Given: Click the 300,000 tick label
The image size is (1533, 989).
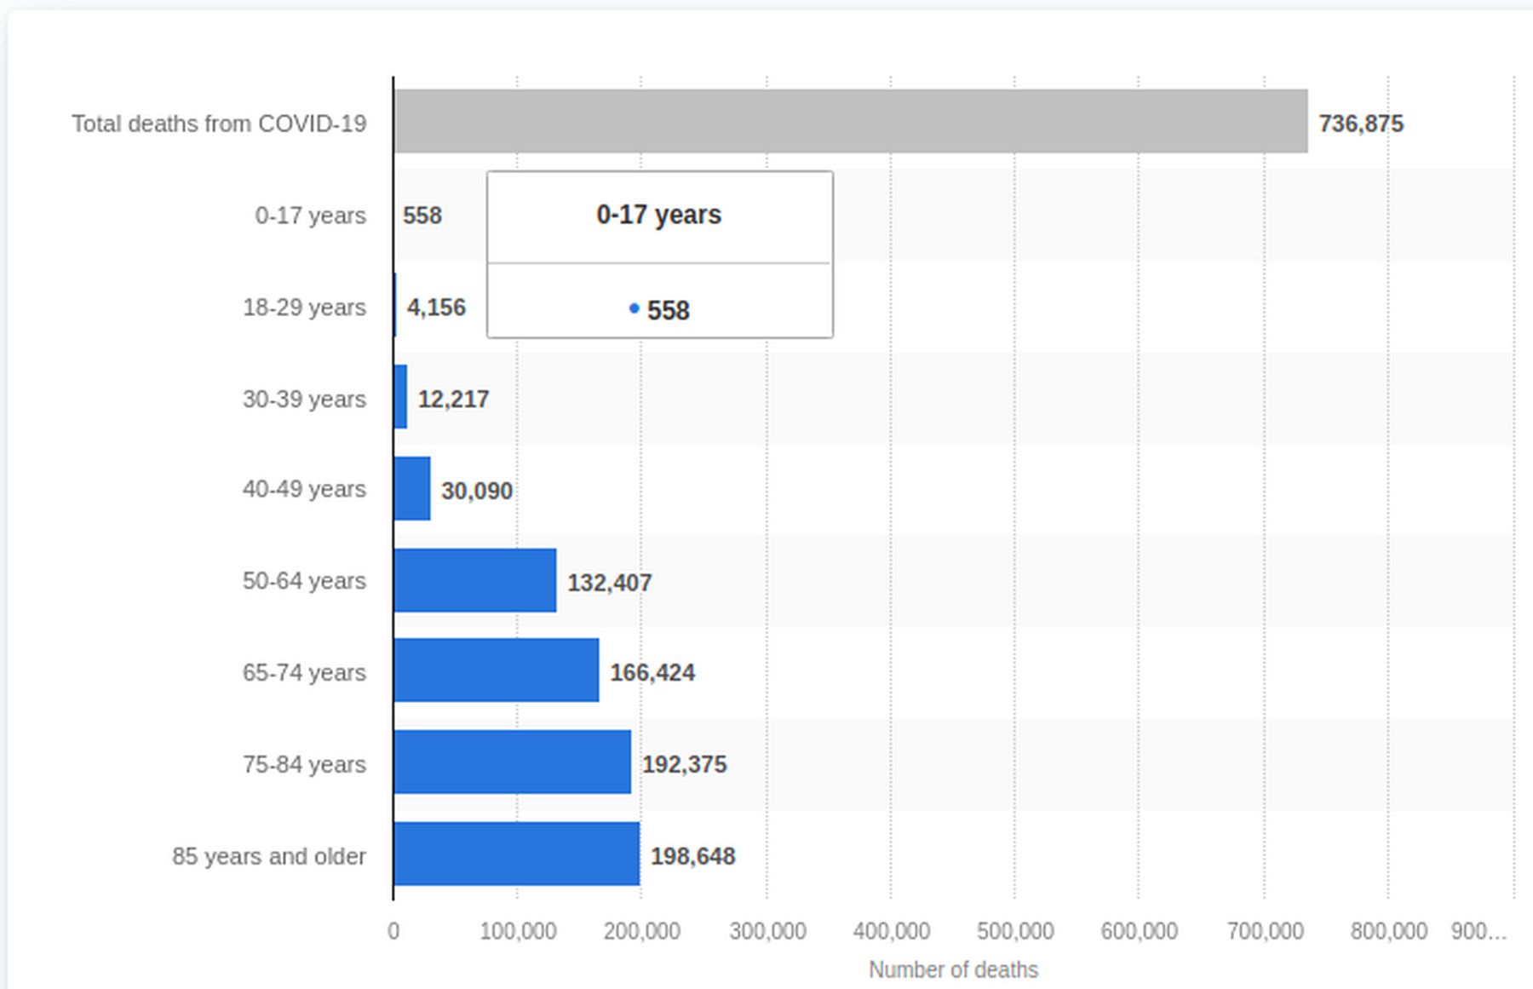Looking at the screenshot, I should click(767, 931).
